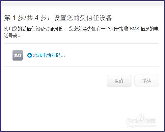Click the grayed-out 继续 button

click(147, 81)
